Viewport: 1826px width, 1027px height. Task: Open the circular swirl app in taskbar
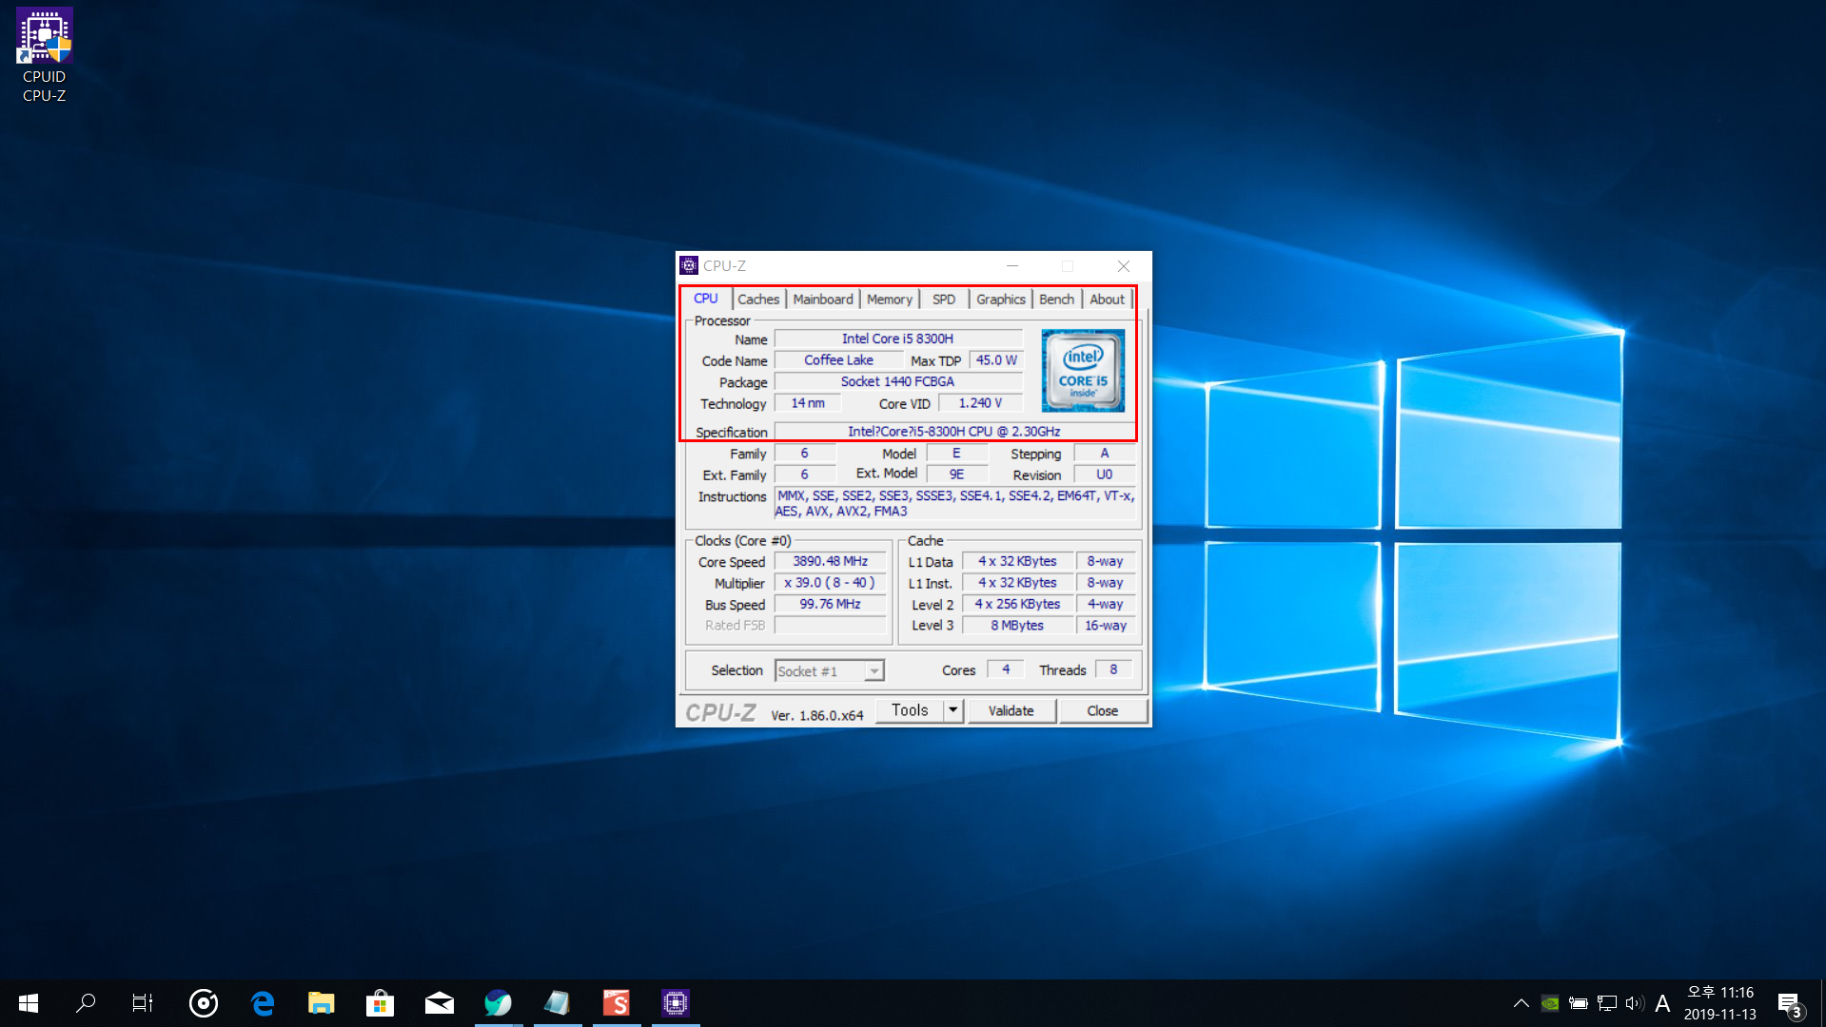203,1002
